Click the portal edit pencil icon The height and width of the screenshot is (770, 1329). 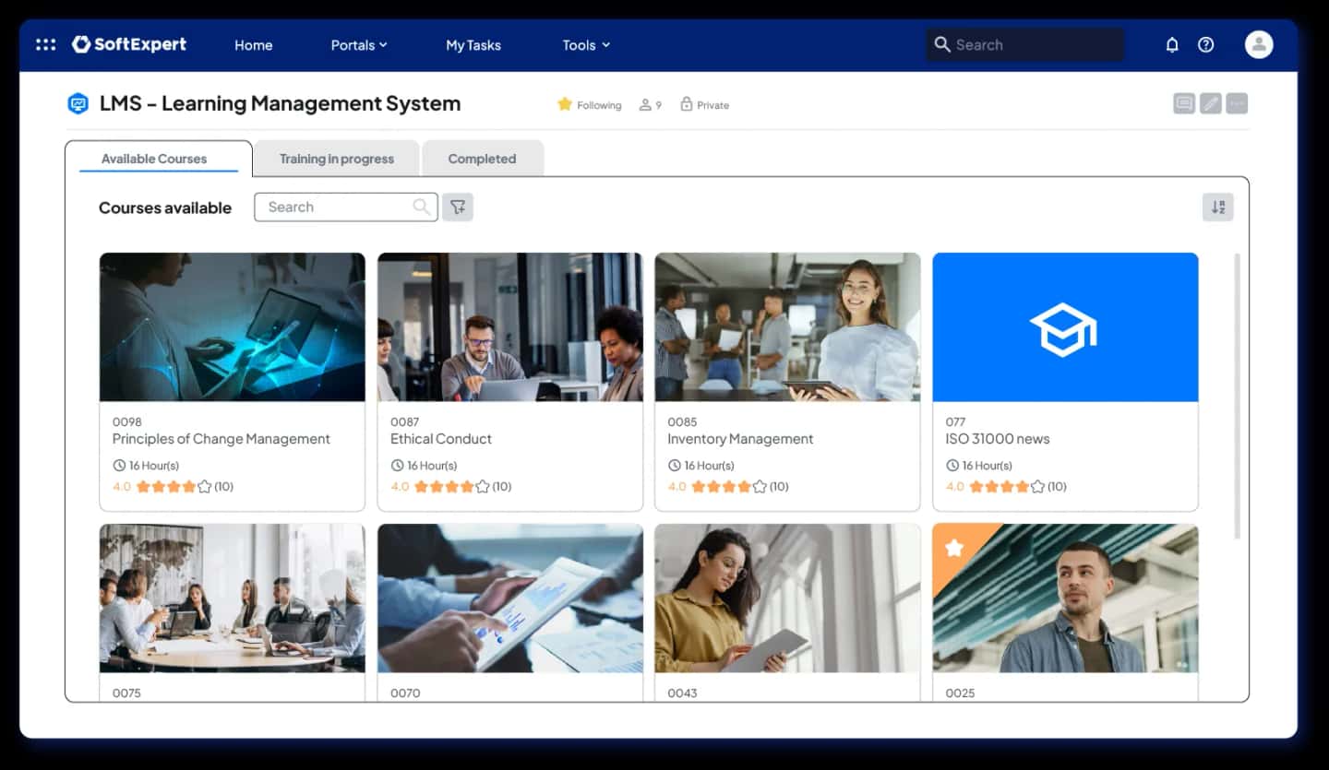[1210, 103]
